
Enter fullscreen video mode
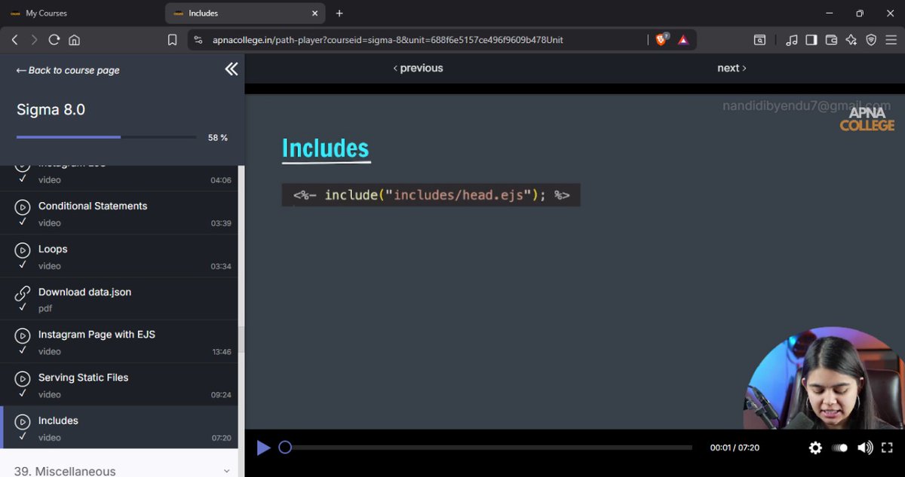click(888, 448)
